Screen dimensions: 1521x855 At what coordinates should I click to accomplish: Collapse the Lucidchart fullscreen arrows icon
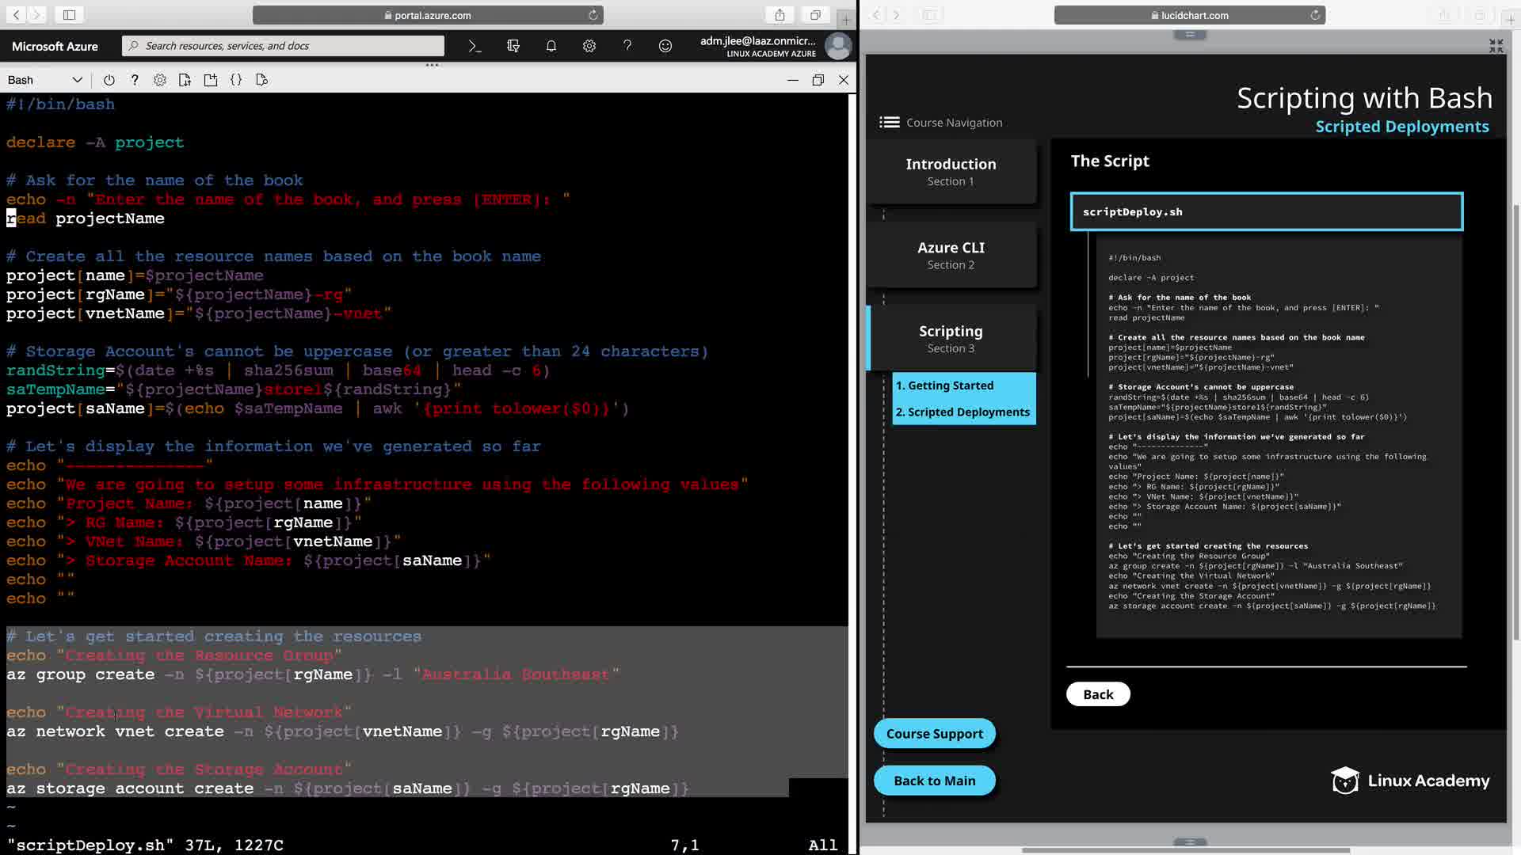(1496, 46)
